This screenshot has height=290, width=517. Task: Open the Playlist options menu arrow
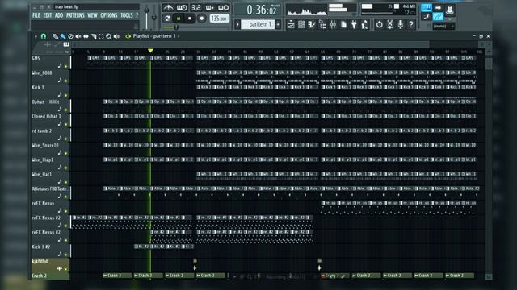36,36
